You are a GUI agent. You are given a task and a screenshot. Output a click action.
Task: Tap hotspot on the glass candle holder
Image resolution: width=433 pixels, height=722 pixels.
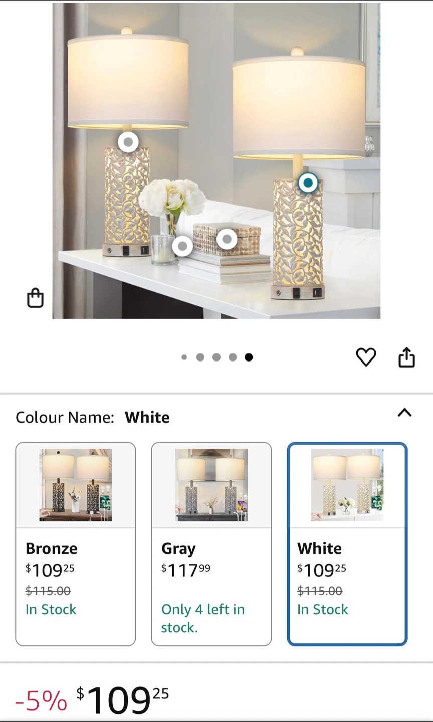click(182, 246)
